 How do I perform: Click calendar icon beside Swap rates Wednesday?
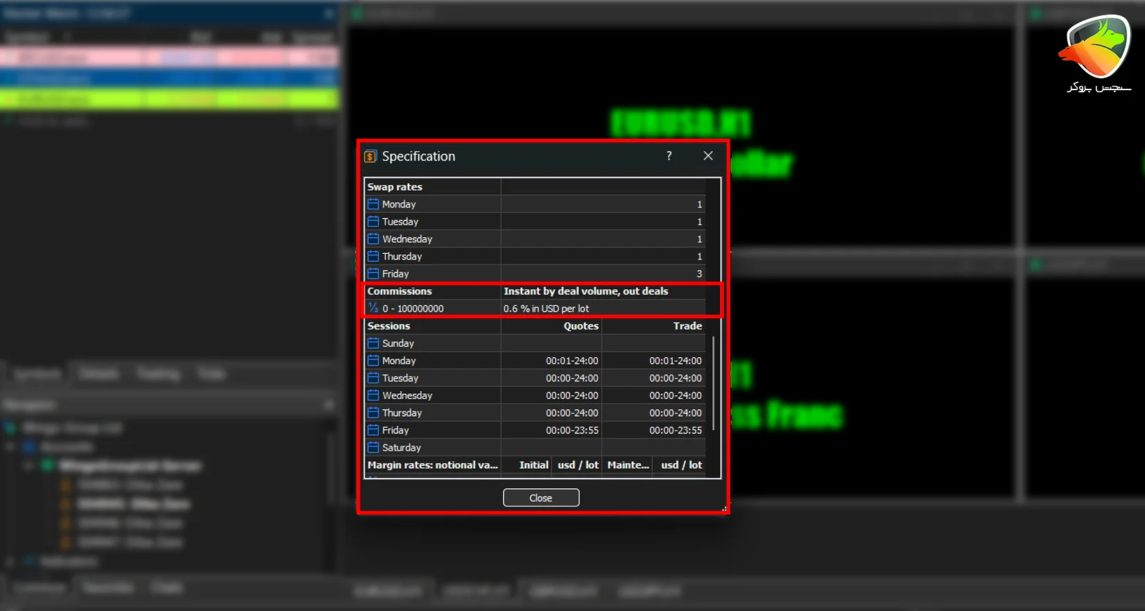(x=373, y=239)
